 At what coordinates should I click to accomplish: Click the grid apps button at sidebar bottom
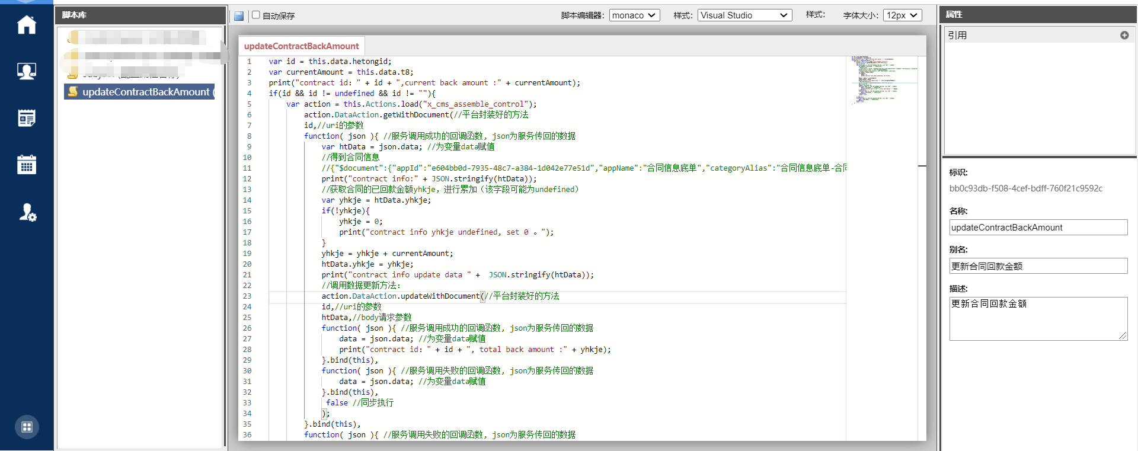click(x=27, y=427)
